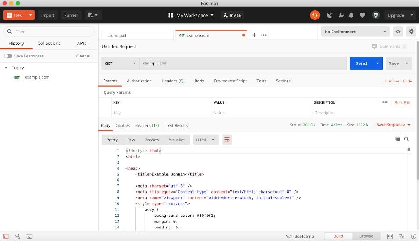Open Comments panel icon
The image size is (419, 241).
(x=374, y=46)
